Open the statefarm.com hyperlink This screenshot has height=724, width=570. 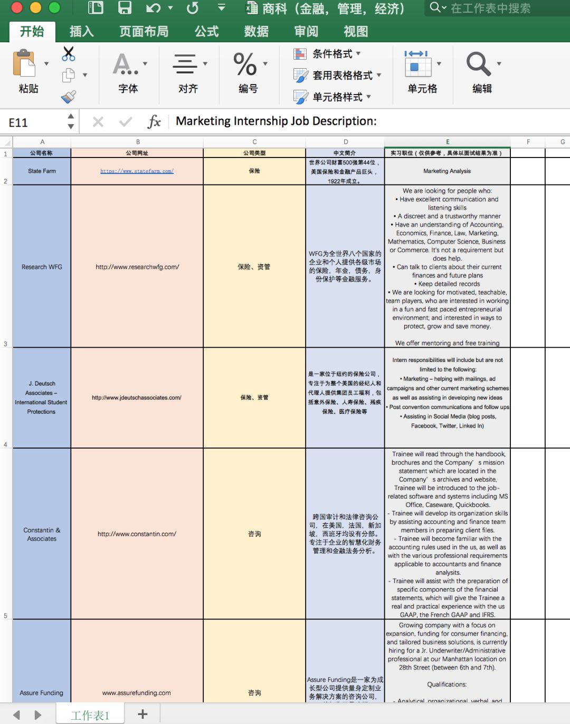[137, 171]
